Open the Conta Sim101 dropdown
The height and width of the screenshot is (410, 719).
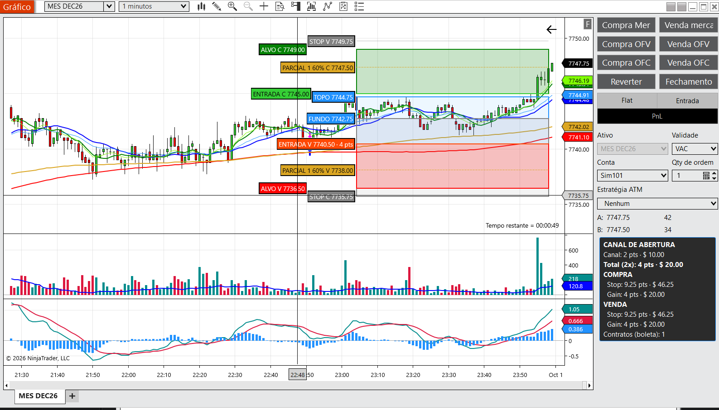[632, 176]
